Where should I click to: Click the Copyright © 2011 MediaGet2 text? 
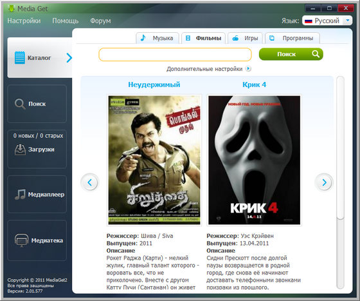tap(37, 280)
